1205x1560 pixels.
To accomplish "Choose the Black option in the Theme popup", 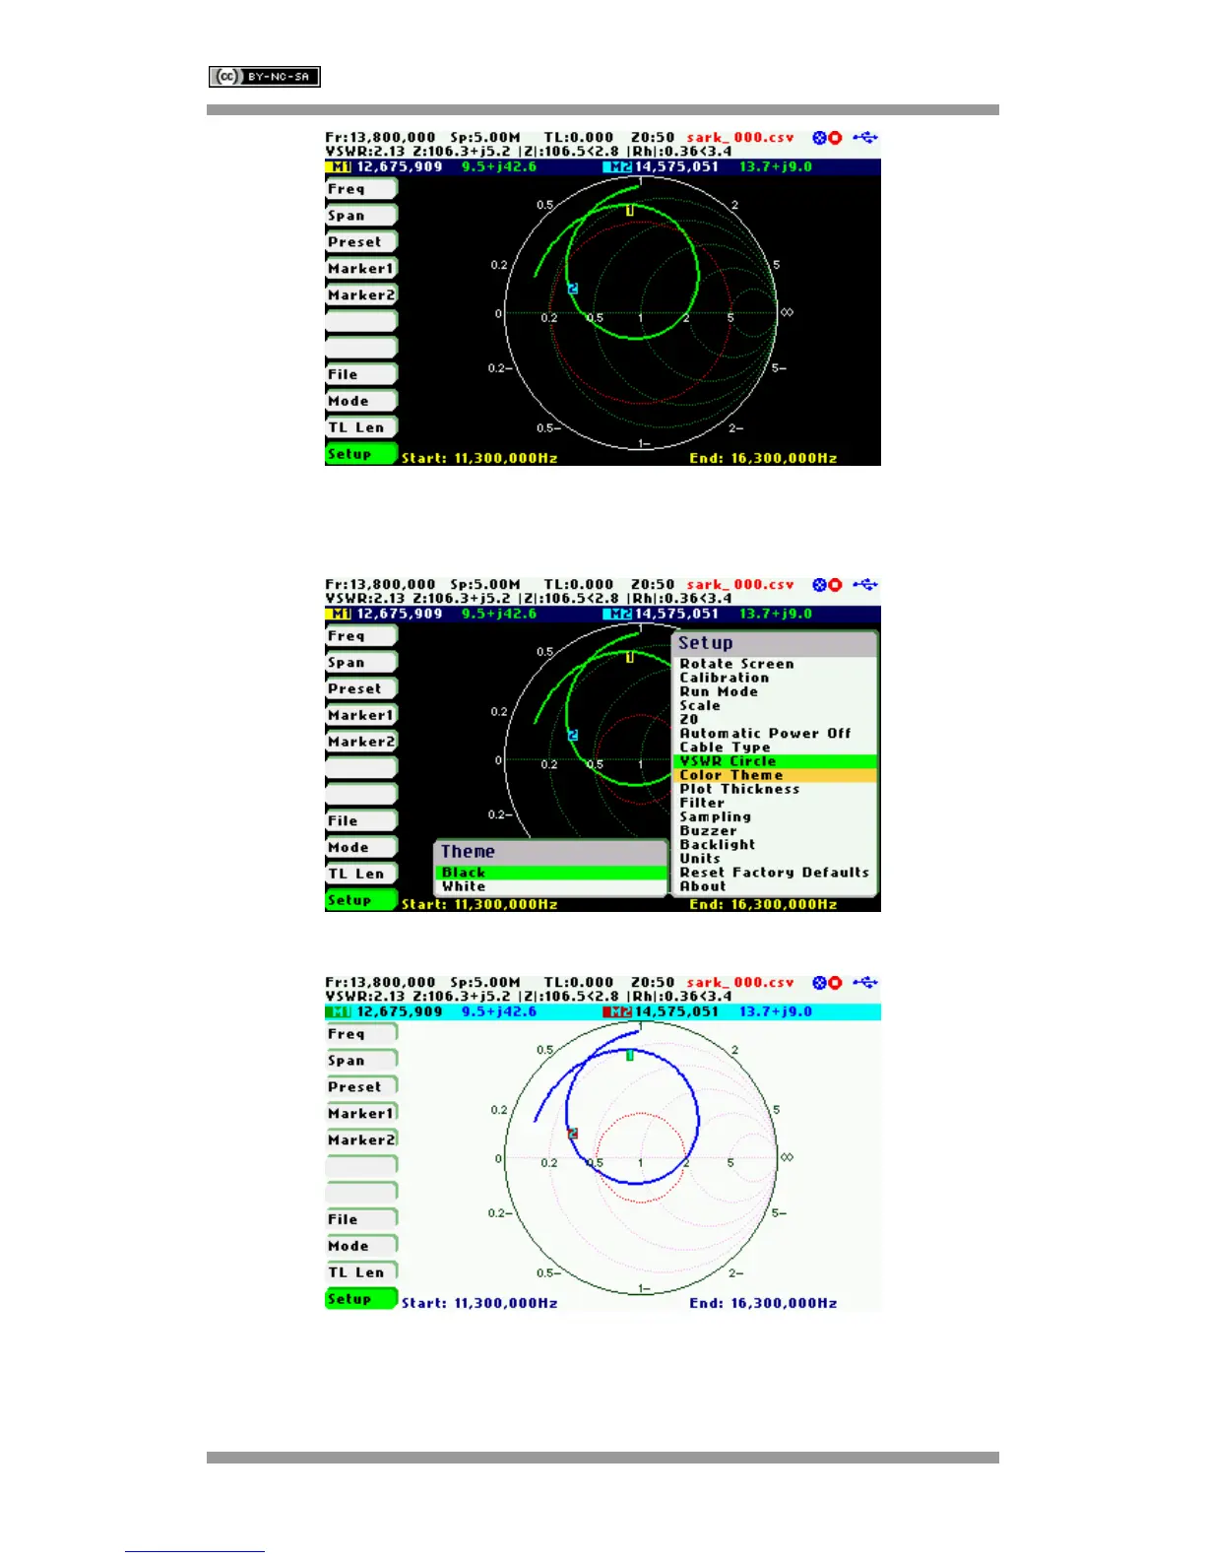I will click(x=549, y=873).
